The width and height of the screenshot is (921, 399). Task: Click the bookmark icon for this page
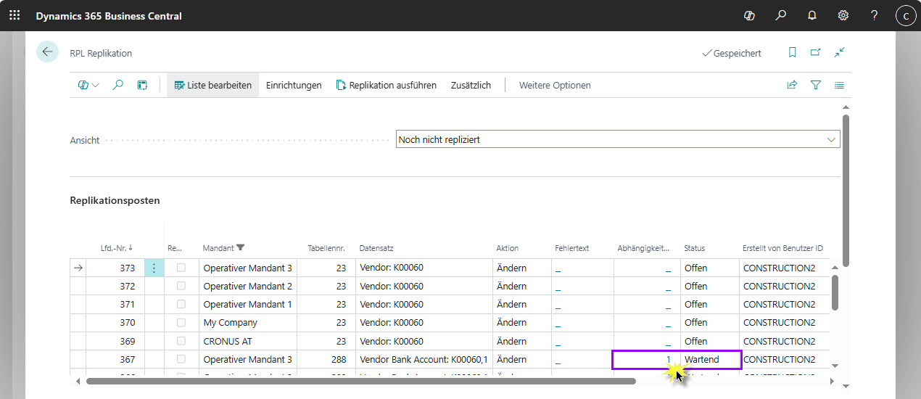[792, 52]
